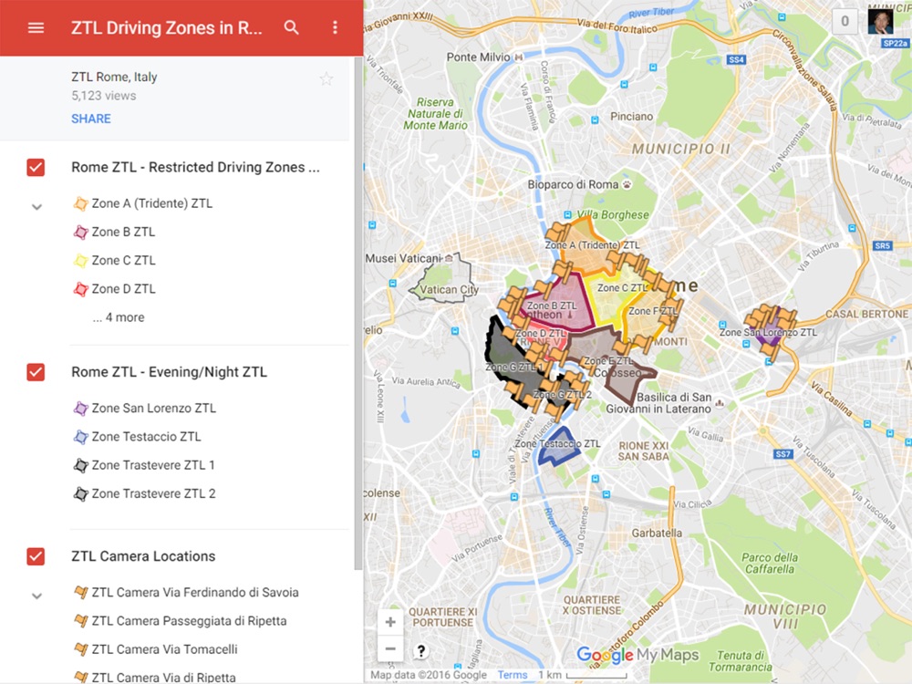912x684 pixels.
Task: Select ZTL Camera Via Tomacelli entry
Action: point(164,649)
